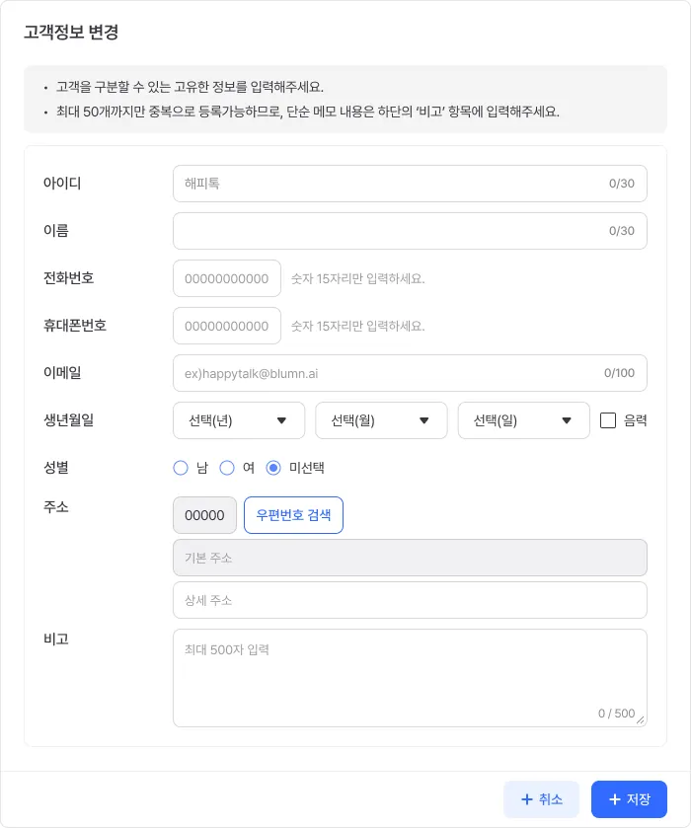Click the 우편번호 검색 button
The height and width of the screenshot is (828, 691).
pyautogui.click(x=294, y=515)
